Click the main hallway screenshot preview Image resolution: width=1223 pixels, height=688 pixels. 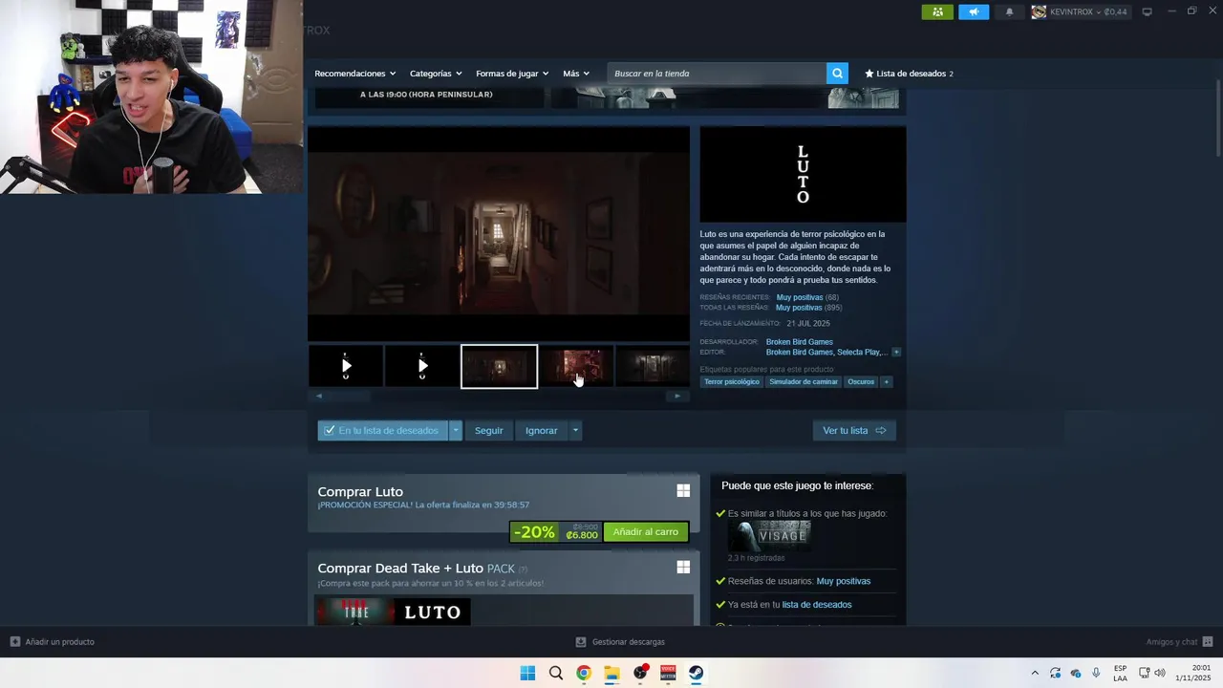[x=498, y=234]
